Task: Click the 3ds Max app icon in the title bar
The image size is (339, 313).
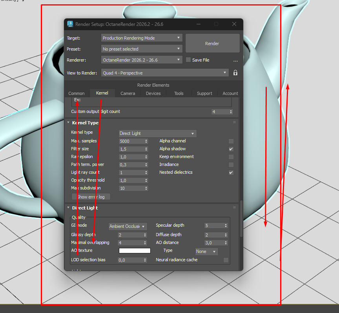Action: pyautogui.click(x=70, y=24)
